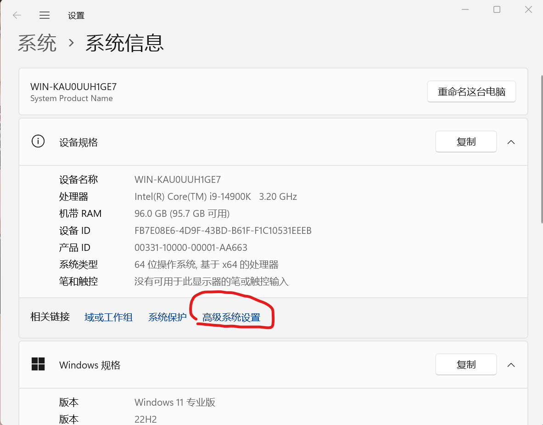543x425 pixels.
Task: Select the 没有可用于此显示器的笔或触控输入 text
Action: 211,282
